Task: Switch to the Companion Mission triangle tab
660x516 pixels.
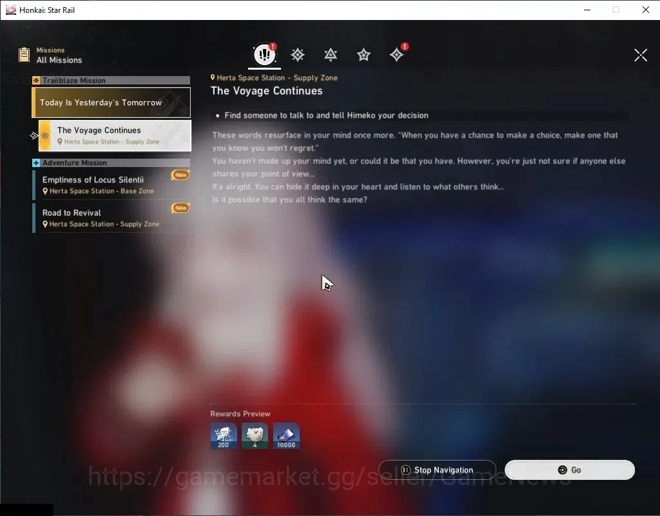Action: click(x=331, y=55)
